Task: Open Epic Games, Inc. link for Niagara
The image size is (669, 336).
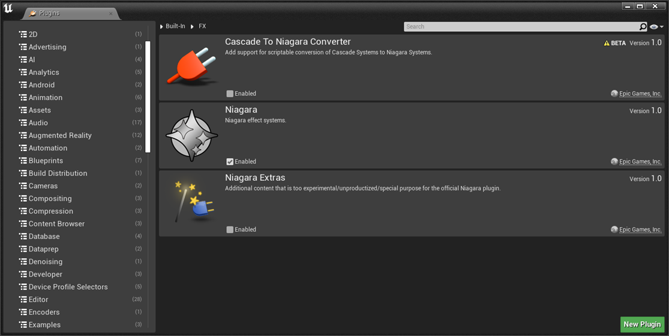Action: click(640, 161)
